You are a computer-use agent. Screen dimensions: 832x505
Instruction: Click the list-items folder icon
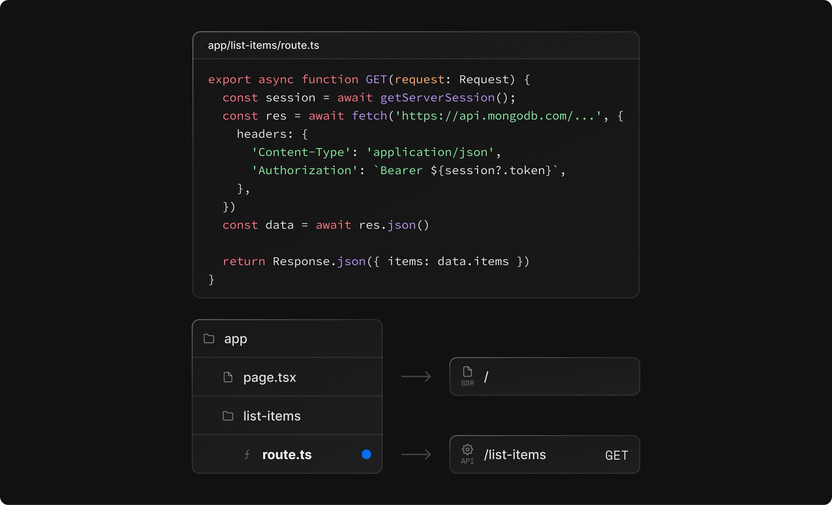coord(228,416)
